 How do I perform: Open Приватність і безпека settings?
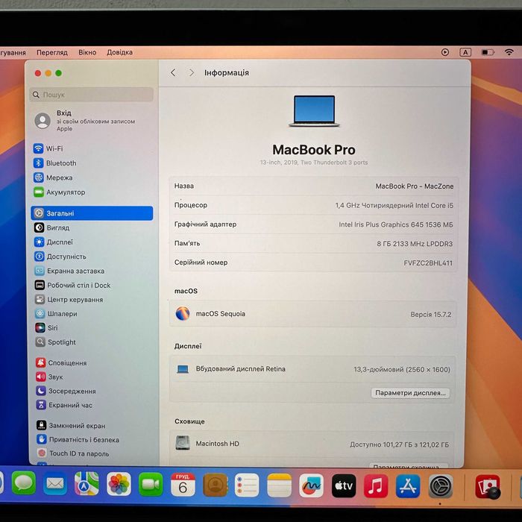click(78, 439)
